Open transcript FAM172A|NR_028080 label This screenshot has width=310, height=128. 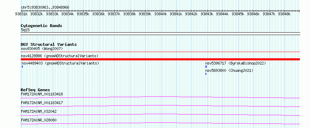pos(39,120)
